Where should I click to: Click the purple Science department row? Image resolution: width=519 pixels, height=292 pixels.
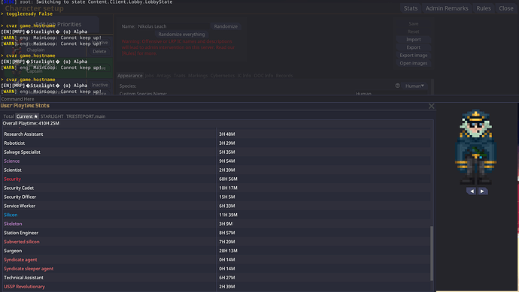click(217, 161)
